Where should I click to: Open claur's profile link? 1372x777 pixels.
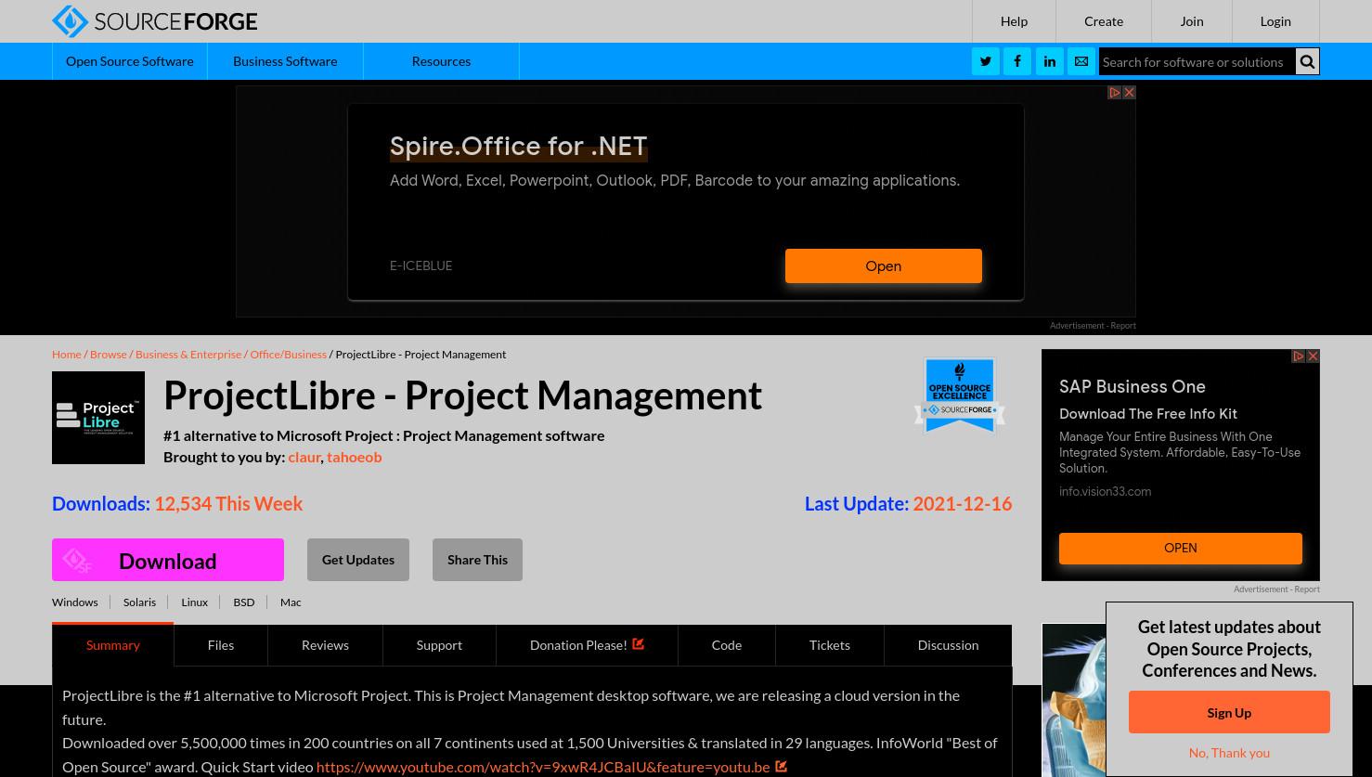tap(304, 457)
